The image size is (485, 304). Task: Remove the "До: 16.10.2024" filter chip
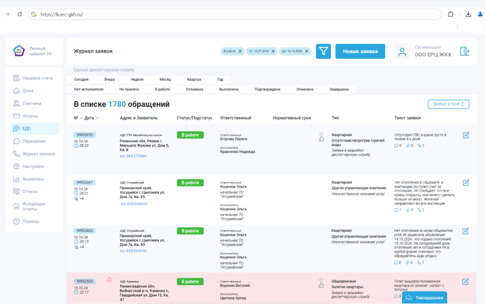pos(307,51)
